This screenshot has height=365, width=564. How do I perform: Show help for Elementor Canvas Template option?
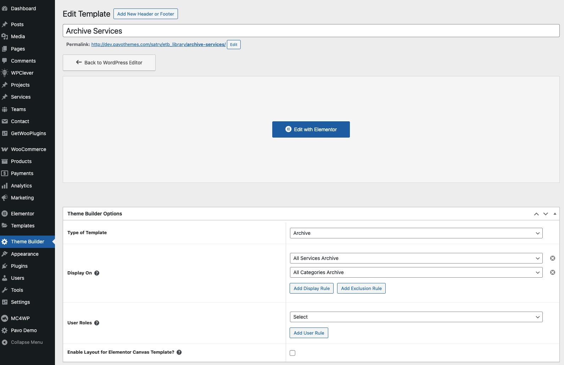(x=179, y=352)
